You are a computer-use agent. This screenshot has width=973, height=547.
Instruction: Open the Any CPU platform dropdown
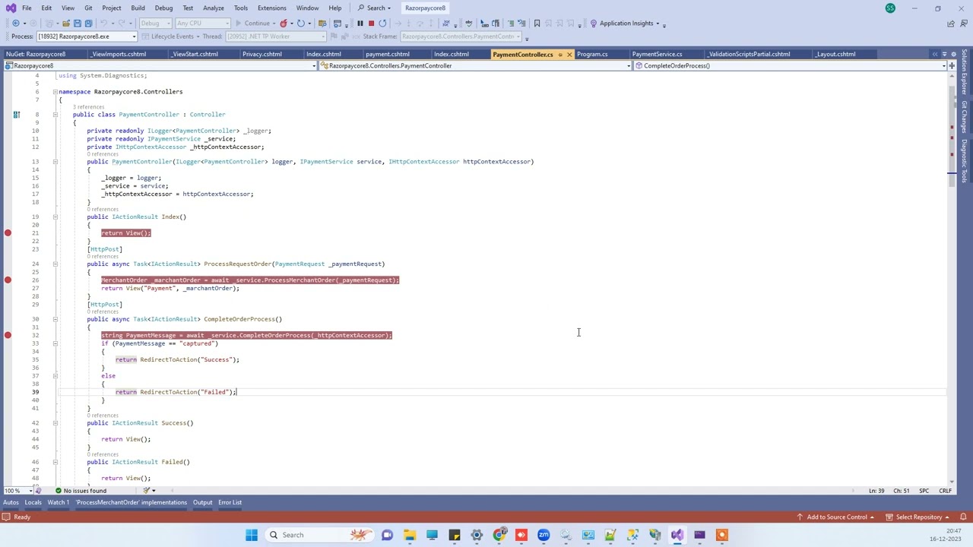point(202,24)
